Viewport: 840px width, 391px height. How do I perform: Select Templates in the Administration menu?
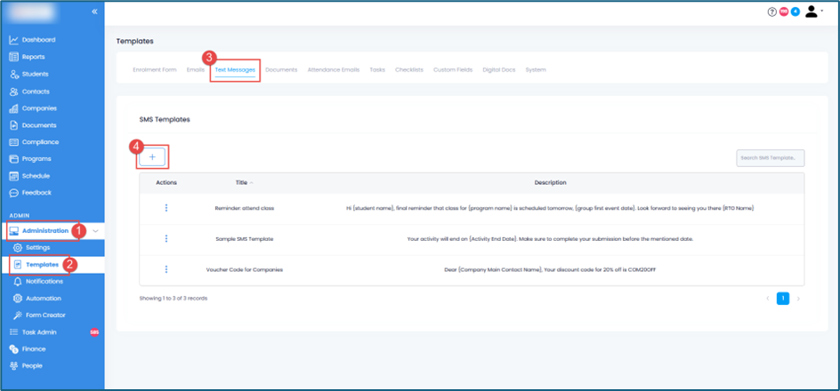(x=42, y=265)
